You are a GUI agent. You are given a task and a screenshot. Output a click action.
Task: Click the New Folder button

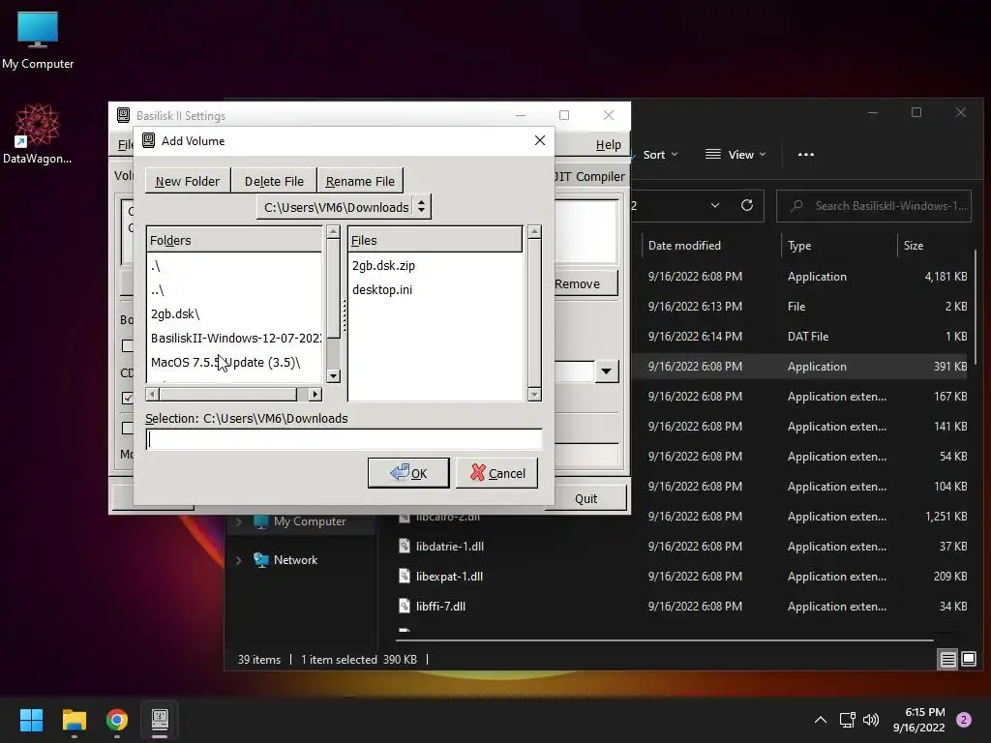188,181
